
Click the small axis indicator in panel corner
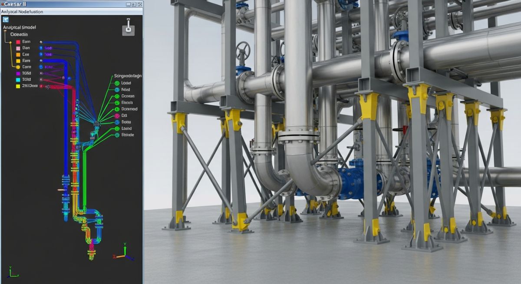(12, 273)
